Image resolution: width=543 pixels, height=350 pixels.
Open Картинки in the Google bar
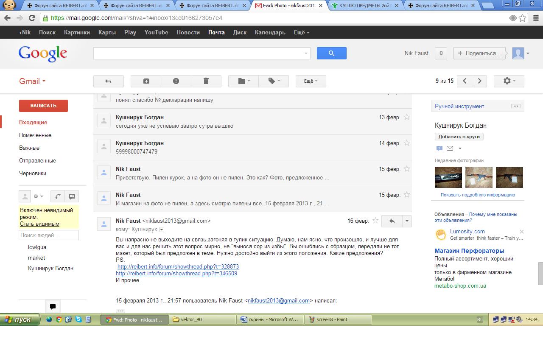(77, 33)
